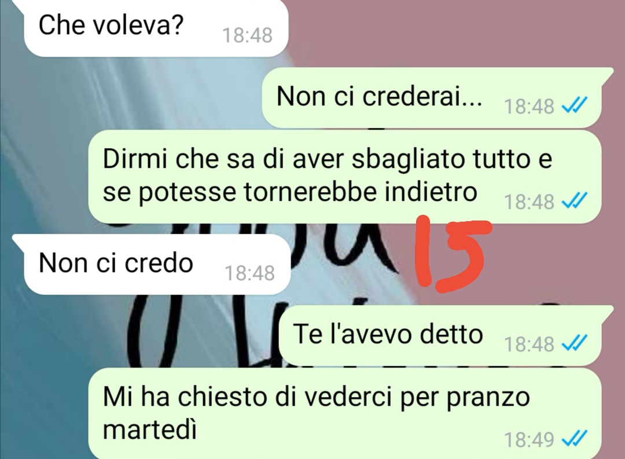Tap the double check marks beside 'Te l'avevo detto'
The width and height of the screenshot is (625, 459).
[x=575, y=343]
